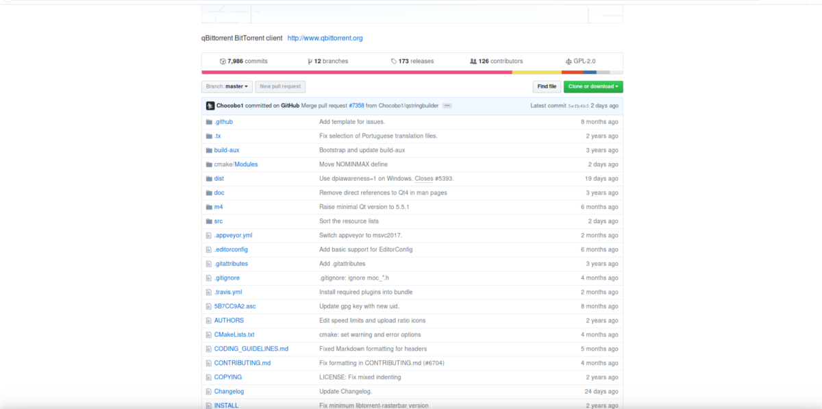Open the Branch: master dropdown
This screenshot has width=822, height=409.
227,86
